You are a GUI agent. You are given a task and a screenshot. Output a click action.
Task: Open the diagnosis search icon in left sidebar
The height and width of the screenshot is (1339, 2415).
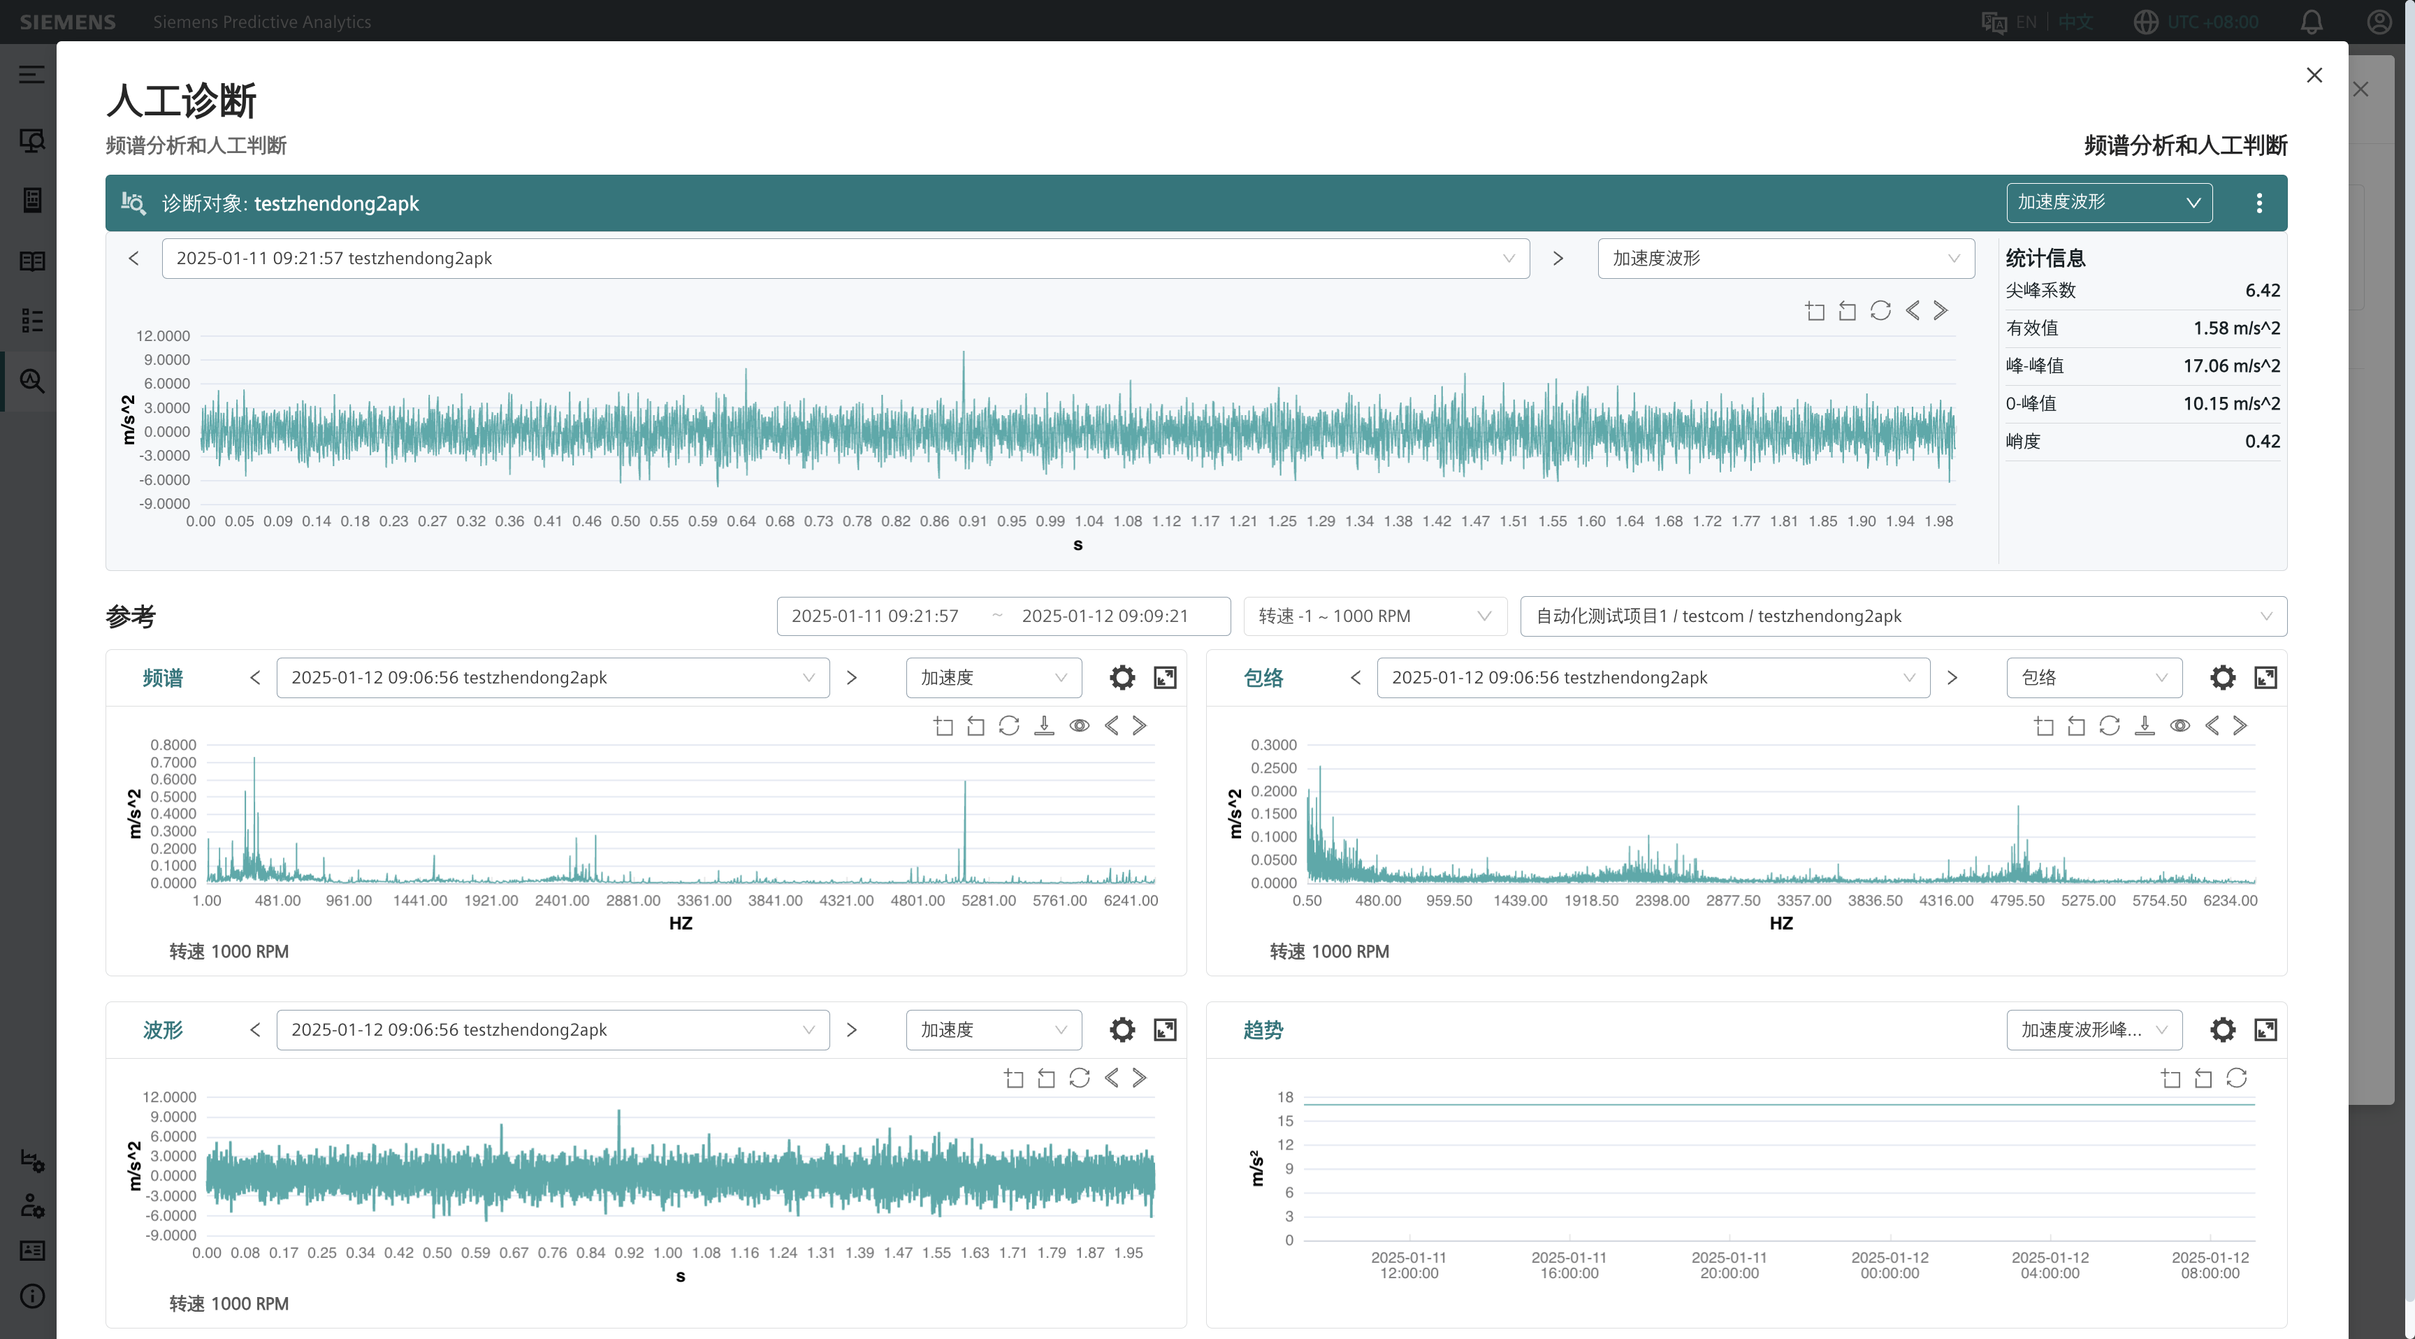32,381
